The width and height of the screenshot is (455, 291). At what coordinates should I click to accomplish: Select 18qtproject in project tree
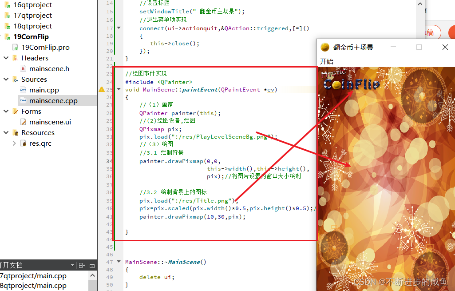[32, 26]
